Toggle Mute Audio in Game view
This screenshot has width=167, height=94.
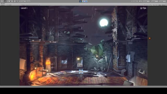click(155, 5)
